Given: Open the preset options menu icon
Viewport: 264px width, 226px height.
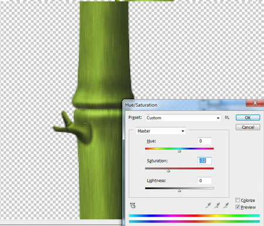Looking at the screenshot, I should [227, 118].
